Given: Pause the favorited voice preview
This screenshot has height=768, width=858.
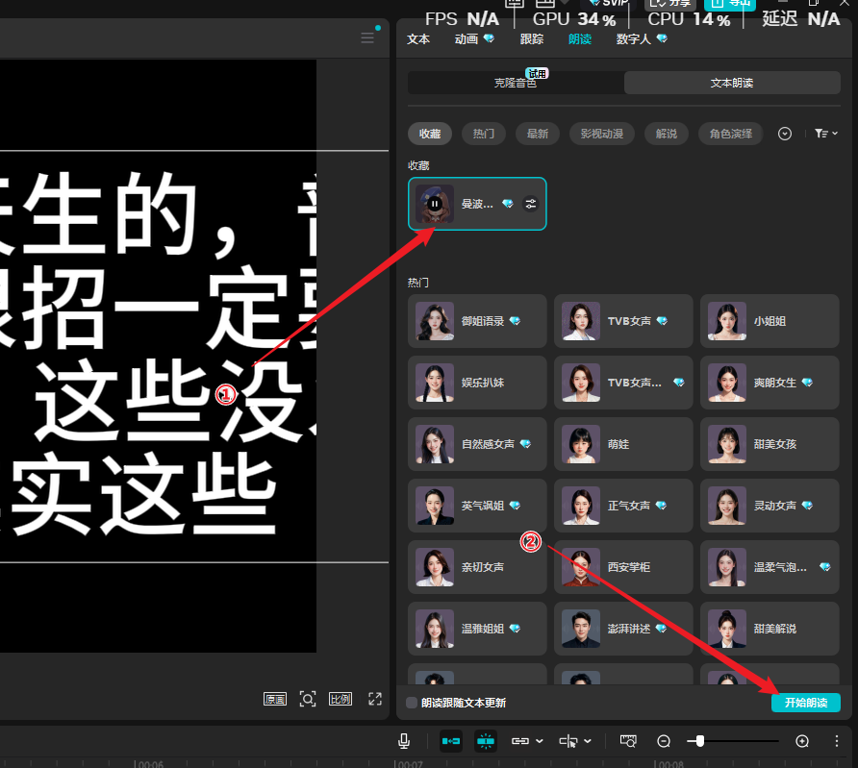Looking at the screenshot, I should pyautogui.click(x=434, y=204).
